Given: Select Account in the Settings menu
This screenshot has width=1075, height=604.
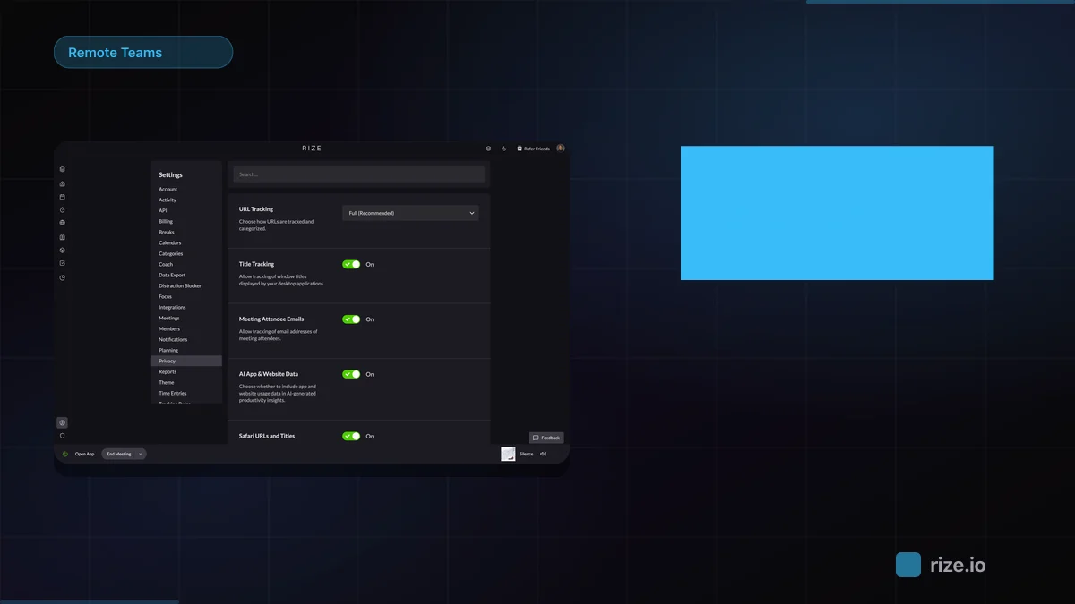Looking at the screenshot, I should coord(168,189).
